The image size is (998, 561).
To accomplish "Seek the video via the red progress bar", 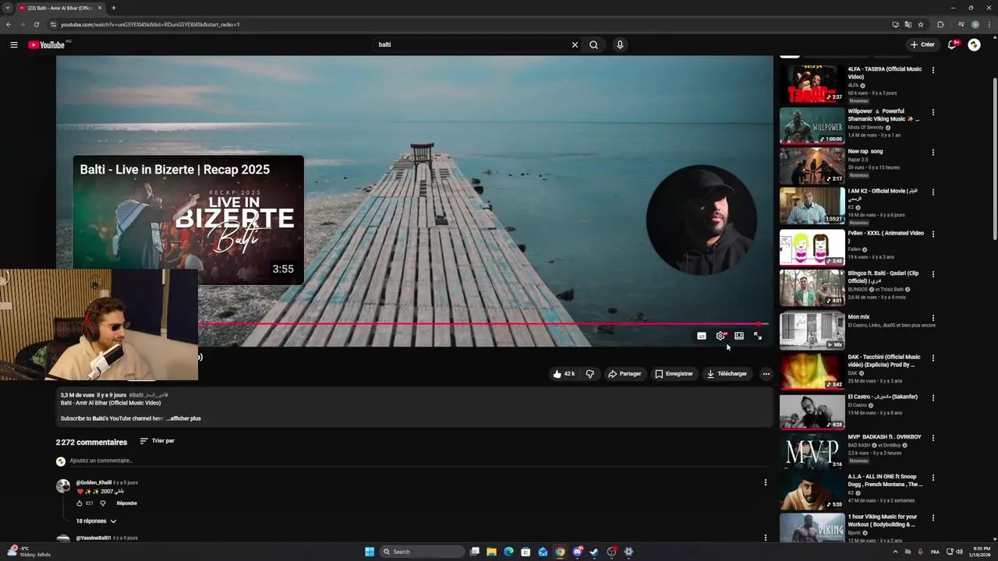I will [x=483, y=323].
